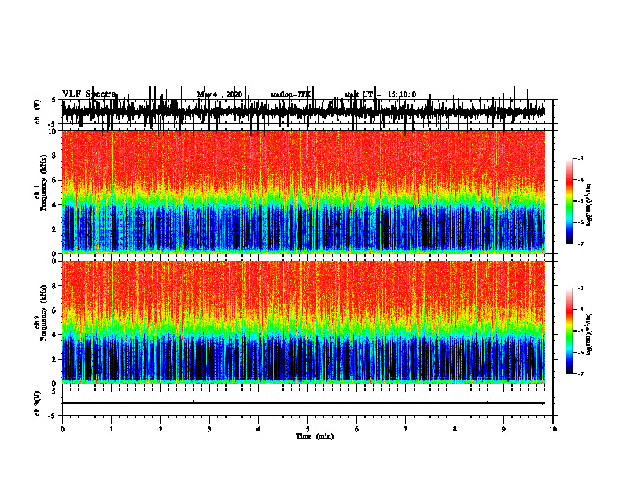623x481 pixels.
Task: Click the time axis tick label "3"
Action: pos(209,429)
